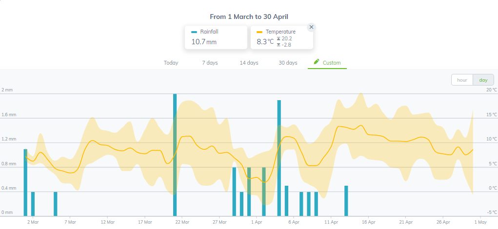Click the 17 Mar x-axis label

click(144, 222)
